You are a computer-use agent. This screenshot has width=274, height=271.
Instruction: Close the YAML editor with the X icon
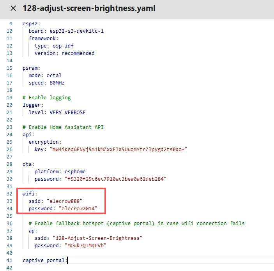pos(13,8)
